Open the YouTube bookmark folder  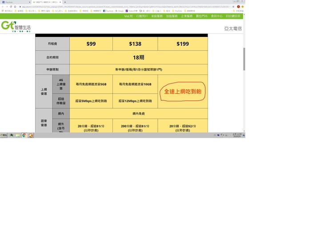(x=177, y=11)
